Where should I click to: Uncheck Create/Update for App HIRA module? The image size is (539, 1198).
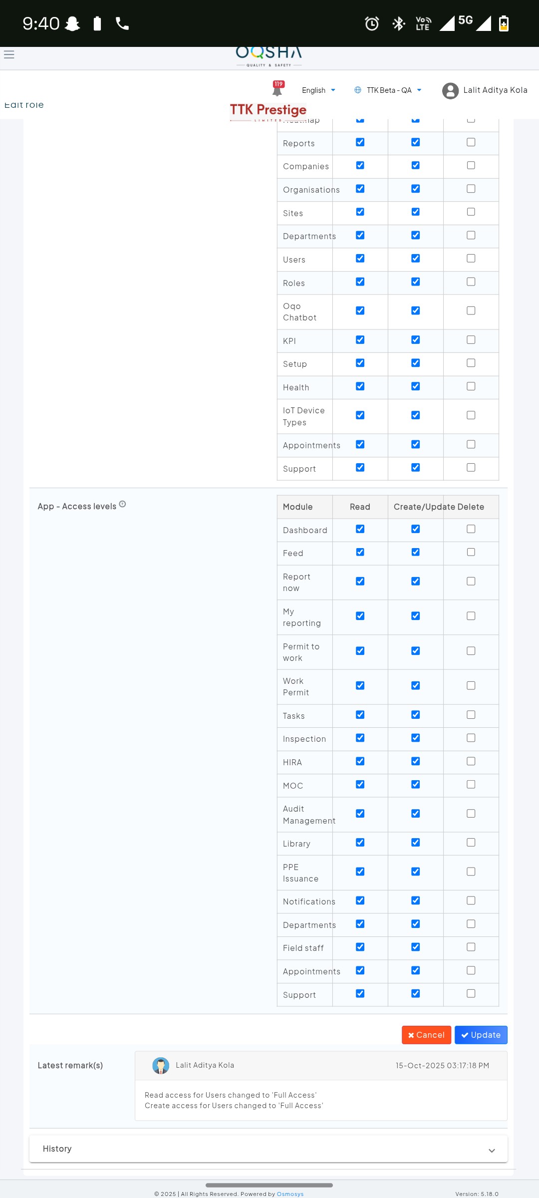(x=415, y=761)
